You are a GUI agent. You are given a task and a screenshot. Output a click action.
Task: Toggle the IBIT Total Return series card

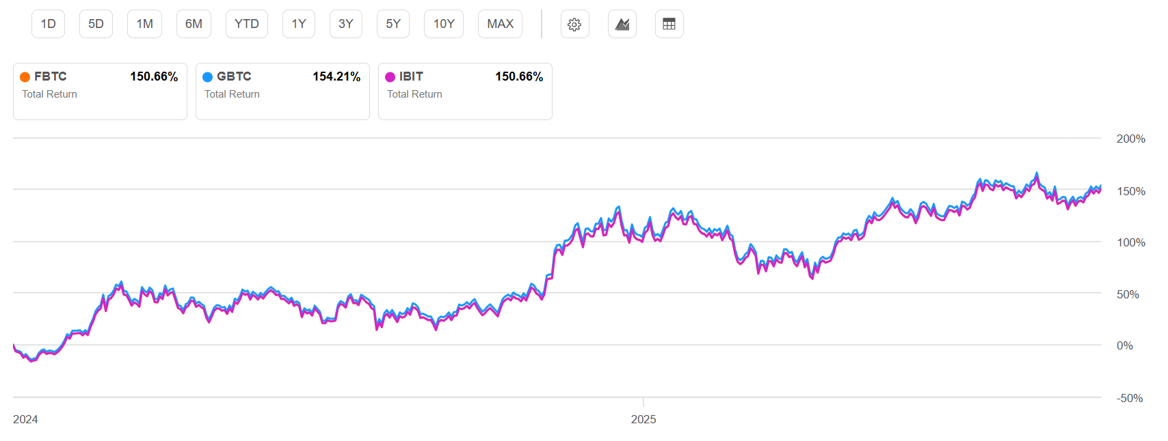[x=465, y=91]
